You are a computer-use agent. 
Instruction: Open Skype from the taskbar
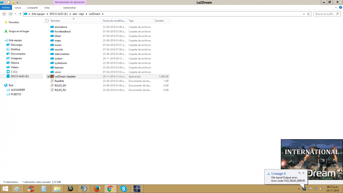[123, 189]
